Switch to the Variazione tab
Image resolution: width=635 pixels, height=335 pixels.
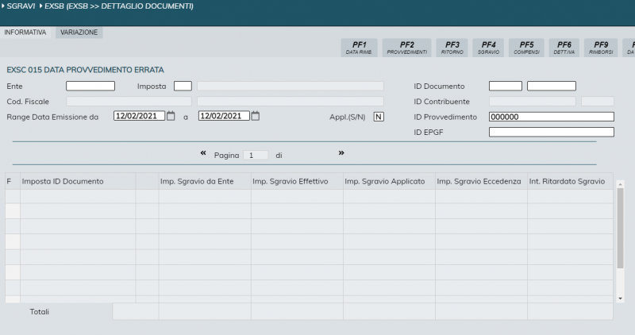coord(79,33)
